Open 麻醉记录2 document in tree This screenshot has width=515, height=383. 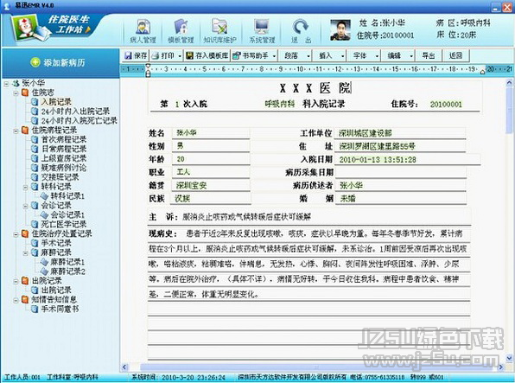tap(67, 271)
